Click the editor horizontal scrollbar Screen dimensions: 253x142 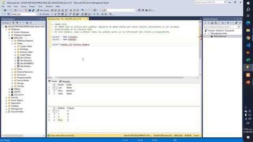click(121, 77)
